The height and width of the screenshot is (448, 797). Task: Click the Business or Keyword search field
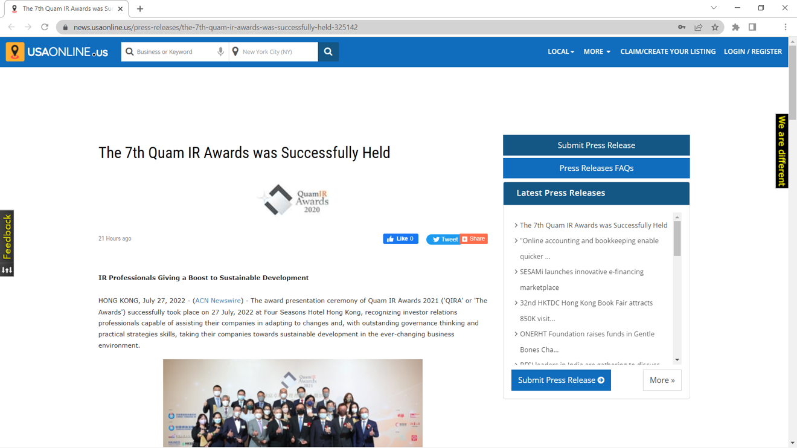pos(175,52)
